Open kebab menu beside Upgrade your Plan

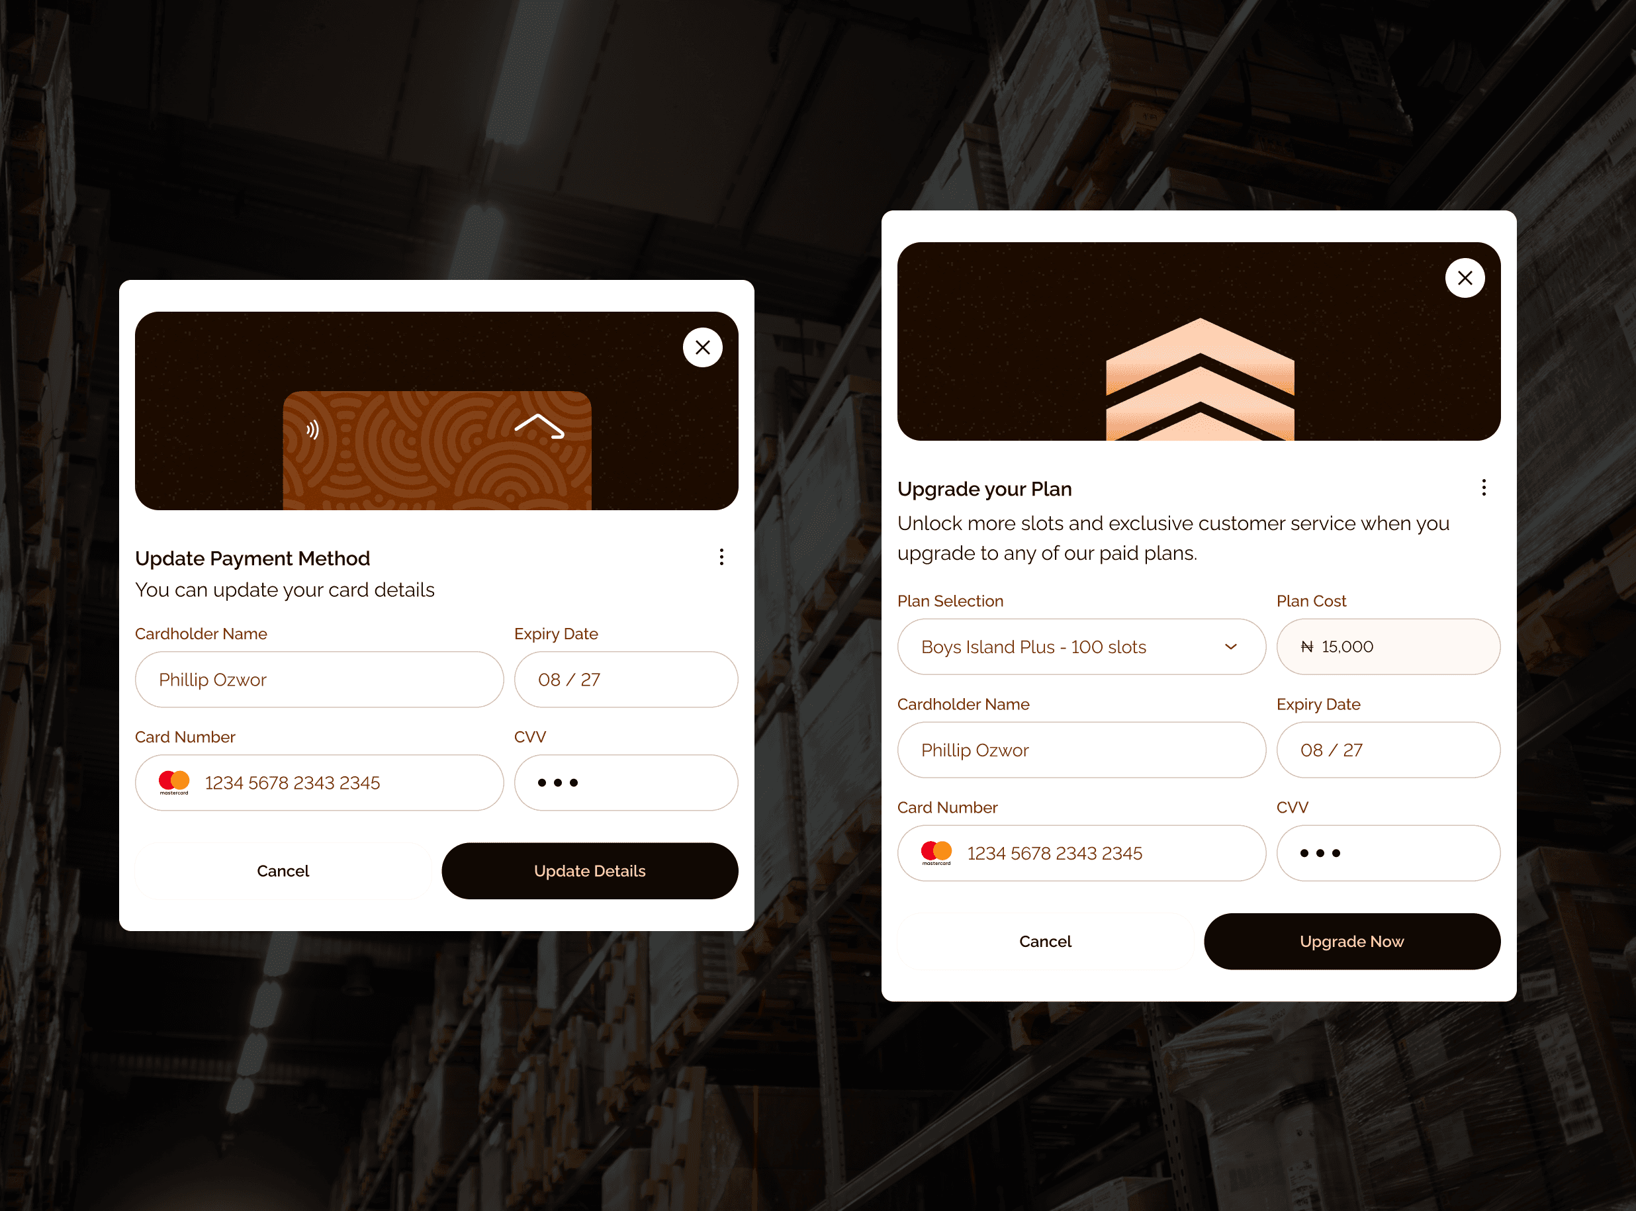1484,488
